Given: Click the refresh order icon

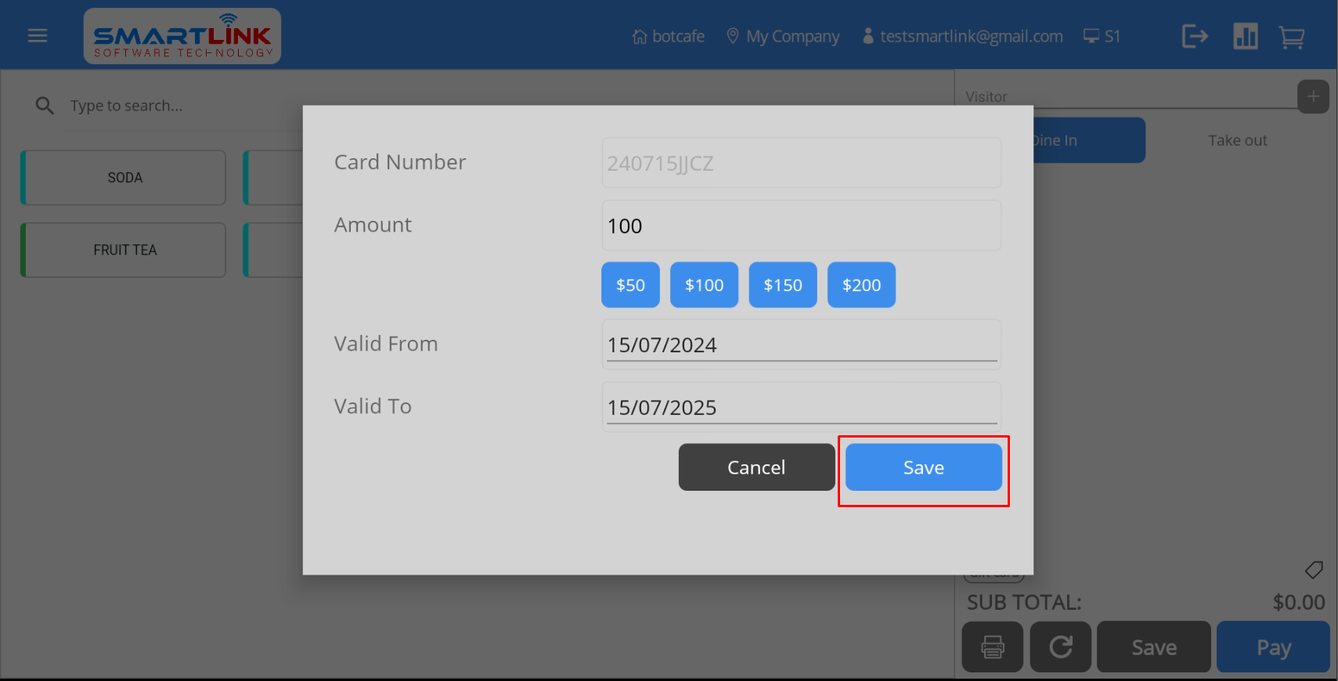Looking at the screenshot, I should (1060, 647).
